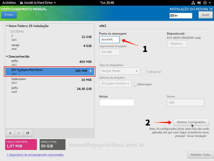Select the swap sda6 row
Viewport: 214px width, 161px height.
[50, 47]
